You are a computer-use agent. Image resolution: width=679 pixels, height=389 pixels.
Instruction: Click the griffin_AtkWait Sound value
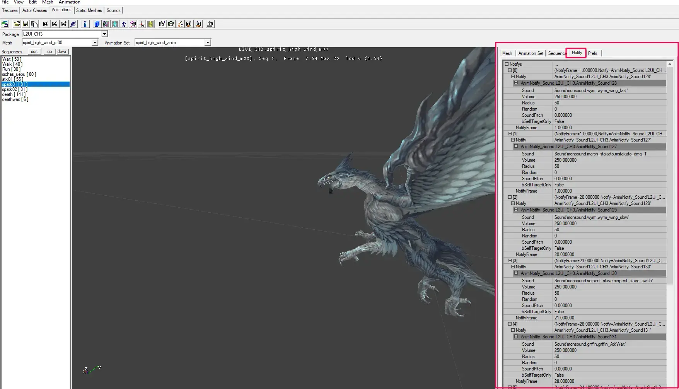click(610, 344)
